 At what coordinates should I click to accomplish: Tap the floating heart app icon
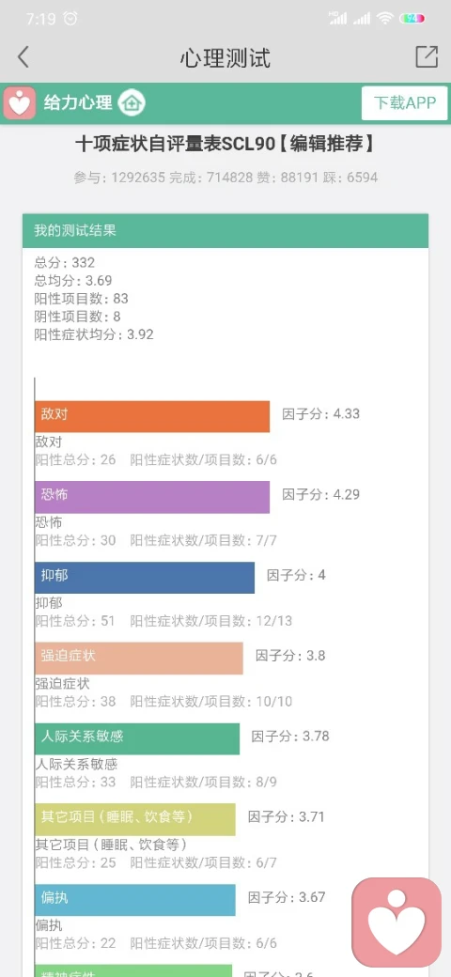coord(397,923)
